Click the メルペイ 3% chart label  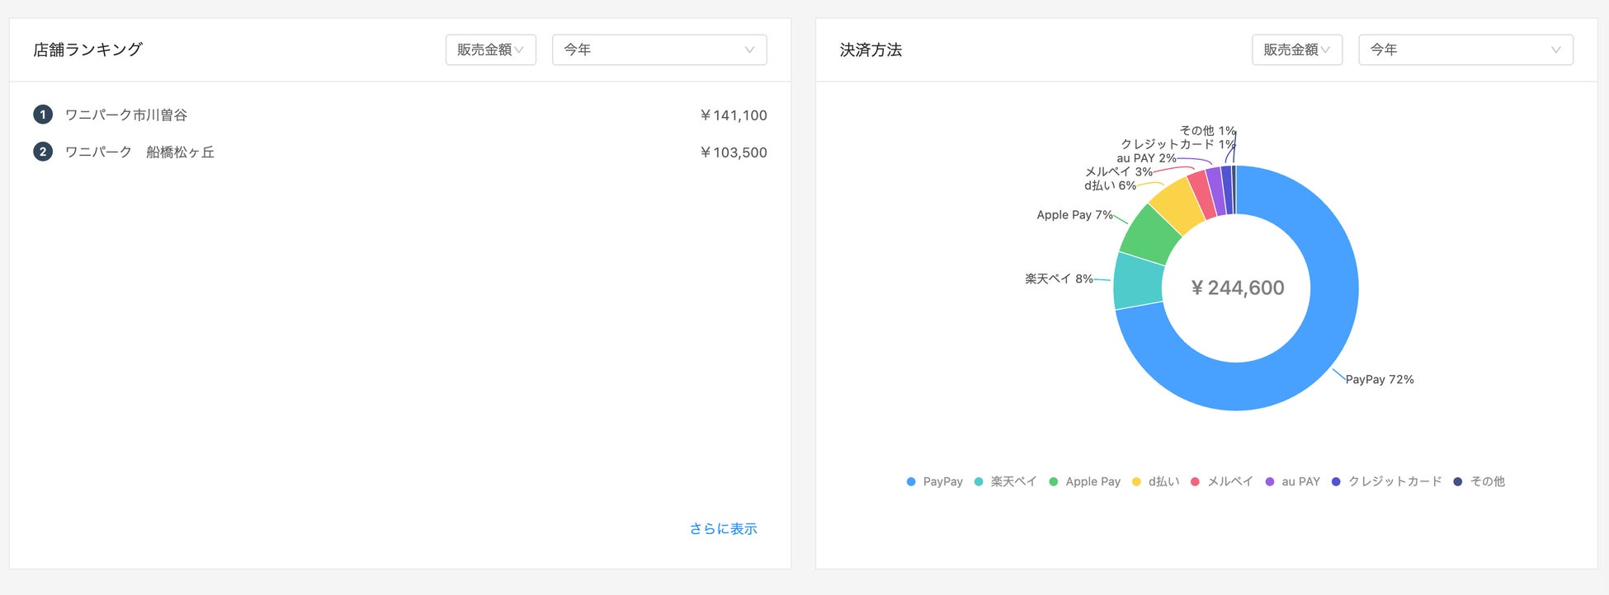tap(1119, 171)
